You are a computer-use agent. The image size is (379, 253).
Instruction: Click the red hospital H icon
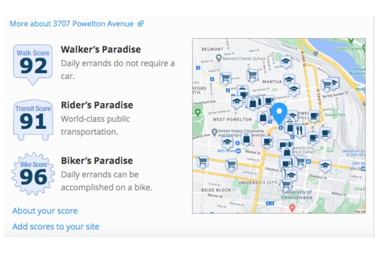[292, 208]
